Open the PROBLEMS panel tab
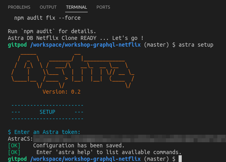The image size is (226, 162). point(19,7)
